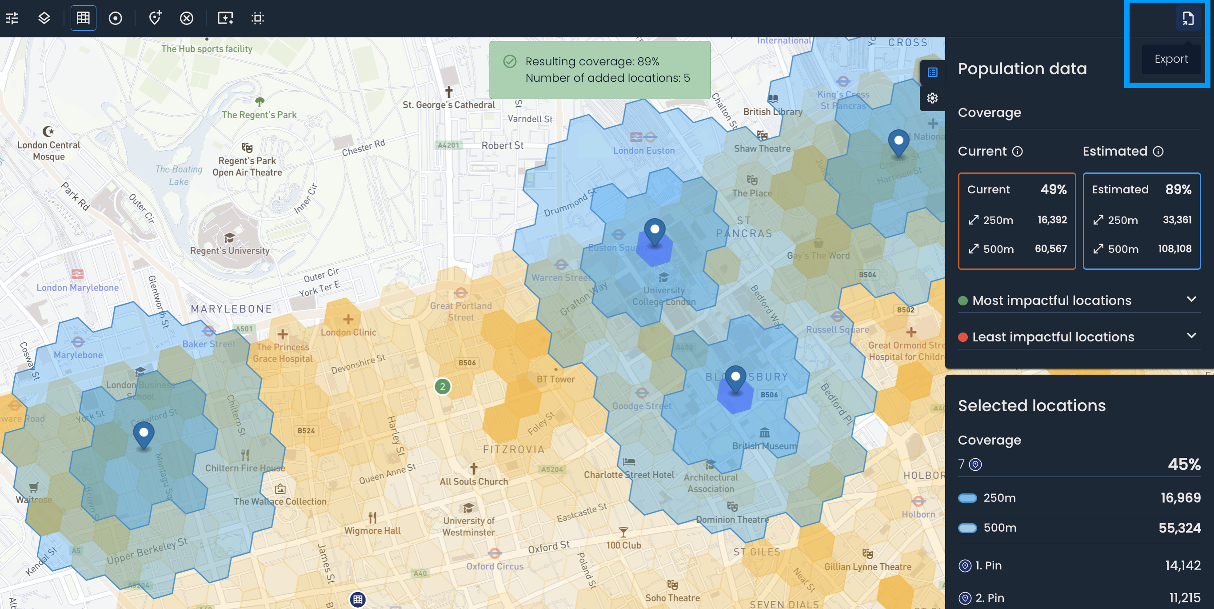Click the info icon beside Estimated
Viewport: 1214px width, 609px height.
tap(1158, 151)
